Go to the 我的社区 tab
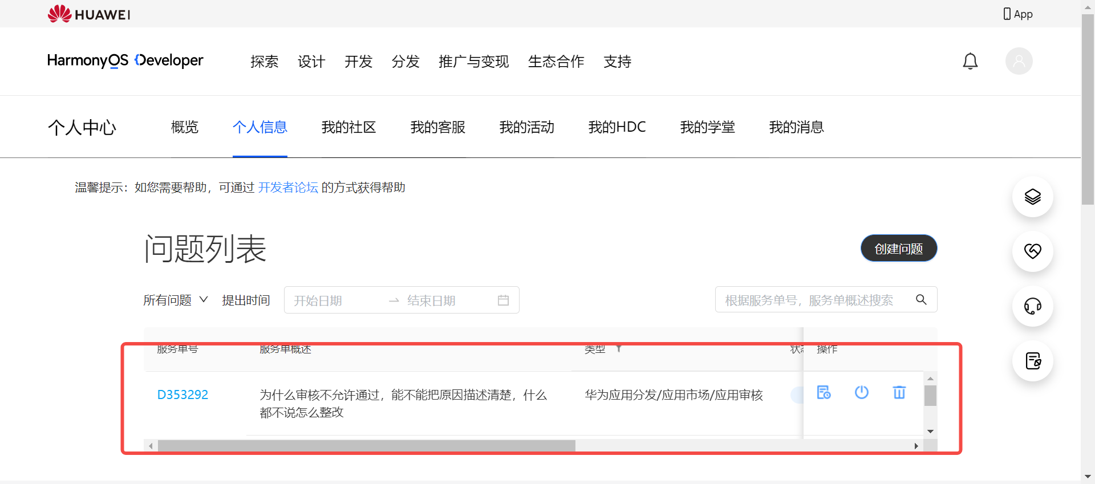The width and height of the screenshot is (1095, 484). (x=349, y=127)
